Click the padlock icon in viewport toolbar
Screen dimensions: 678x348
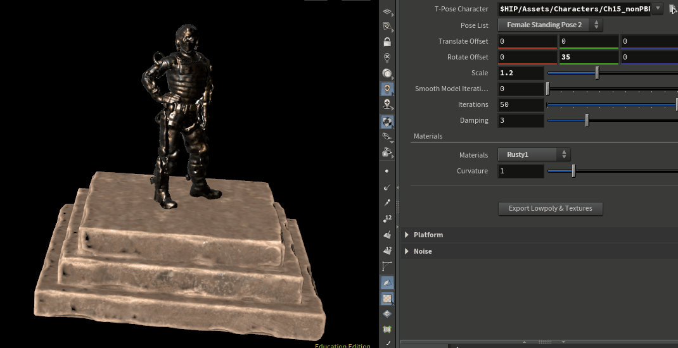point(387,42)
